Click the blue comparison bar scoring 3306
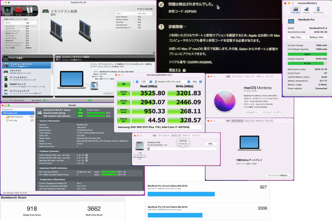The height and width of the screenshot is (221, 332). 175,215
